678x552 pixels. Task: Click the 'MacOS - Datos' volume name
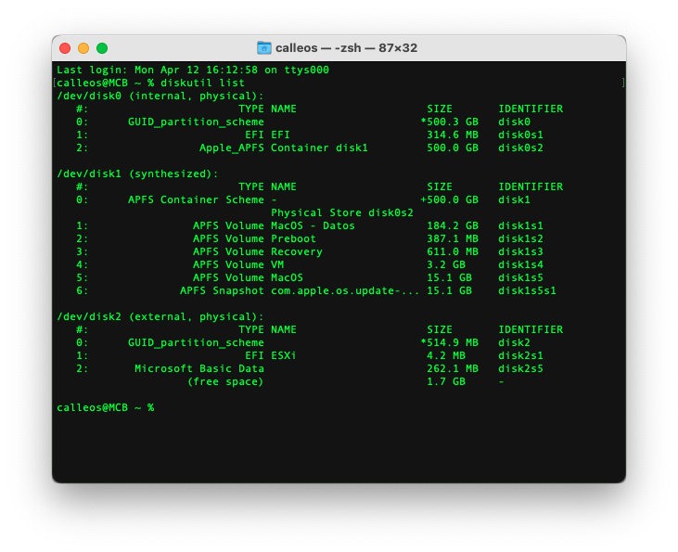(x=313, y=225)
